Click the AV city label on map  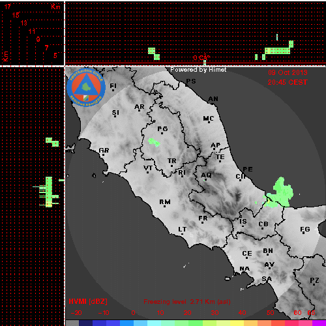click(x=269, y=265)
